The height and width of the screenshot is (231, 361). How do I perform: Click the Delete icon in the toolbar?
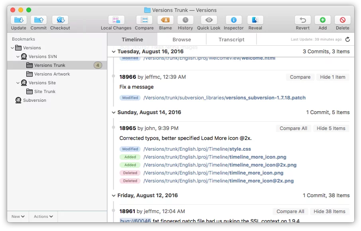click(x=342, y=20)
